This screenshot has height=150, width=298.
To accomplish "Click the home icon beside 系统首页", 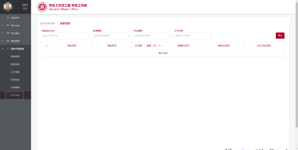I will click(8, 18).
